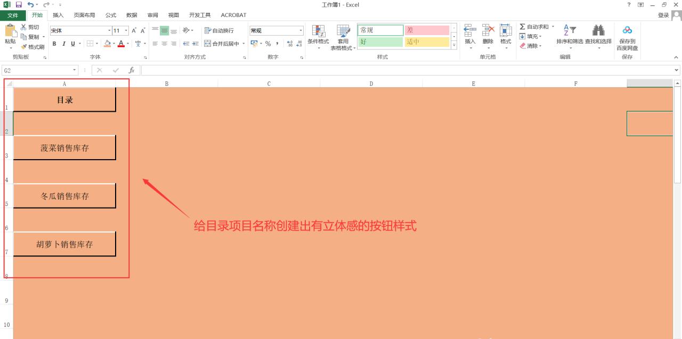
Task: Expand the cell styles gallery
Action: coord(454,46)
